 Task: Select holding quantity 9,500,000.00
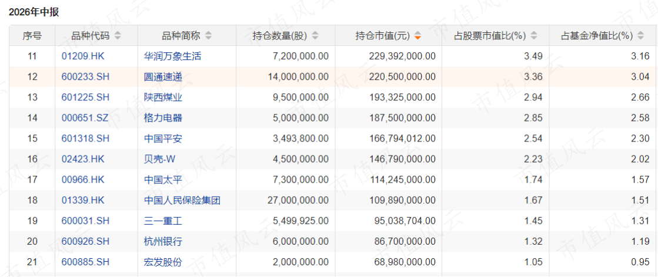(x=300, y=97)
